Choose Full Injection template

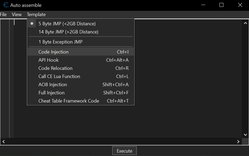(x=51, y=93)
